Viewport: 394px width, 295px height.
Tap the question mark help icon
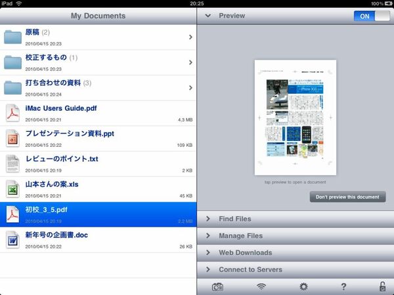click(x=343, y=286)
